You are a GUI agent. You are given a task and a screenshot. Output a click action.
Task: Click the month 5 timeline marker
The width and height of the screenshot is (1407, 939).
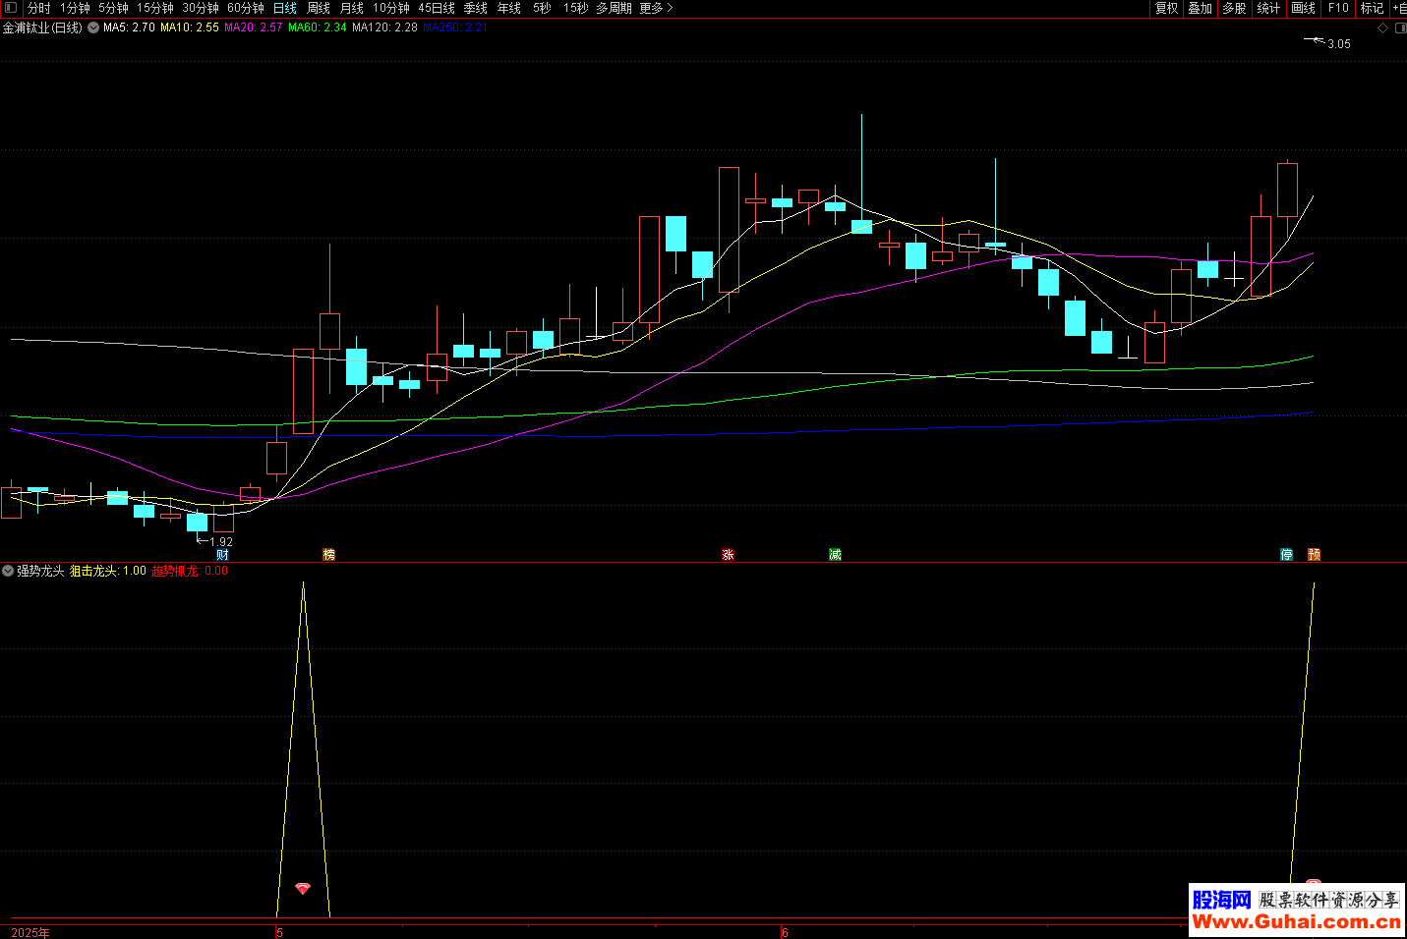click(280, 932)
